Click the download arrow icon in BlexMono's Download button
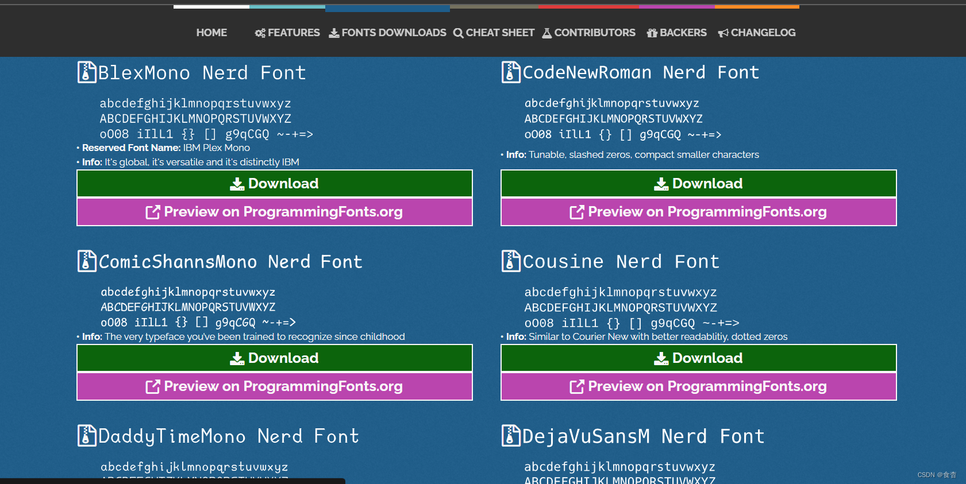 click(x=237, y=184)
